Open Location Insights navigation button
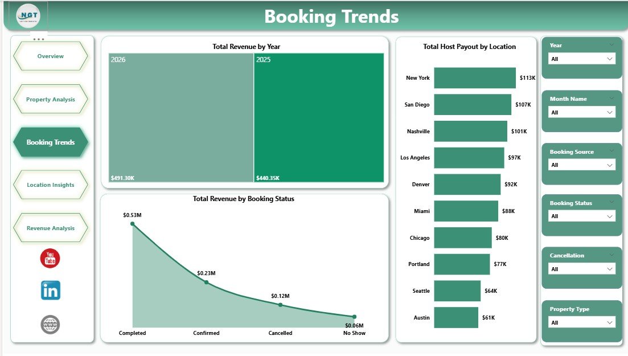Image resolution: width=628 pixels, height=356 pixels. pos(51,185)
